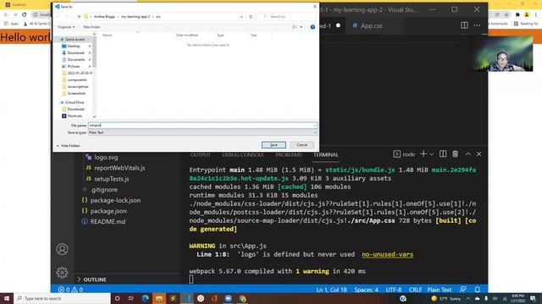This screenshot has width=542, height=304.
Task: Create a New folder in dialog
Action: click(91, 27)
